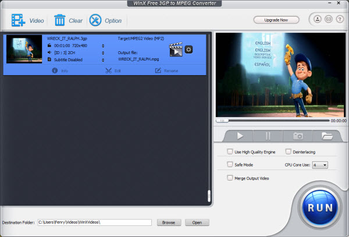
Task: Close the converter window
Action: [x=339, y=3]
